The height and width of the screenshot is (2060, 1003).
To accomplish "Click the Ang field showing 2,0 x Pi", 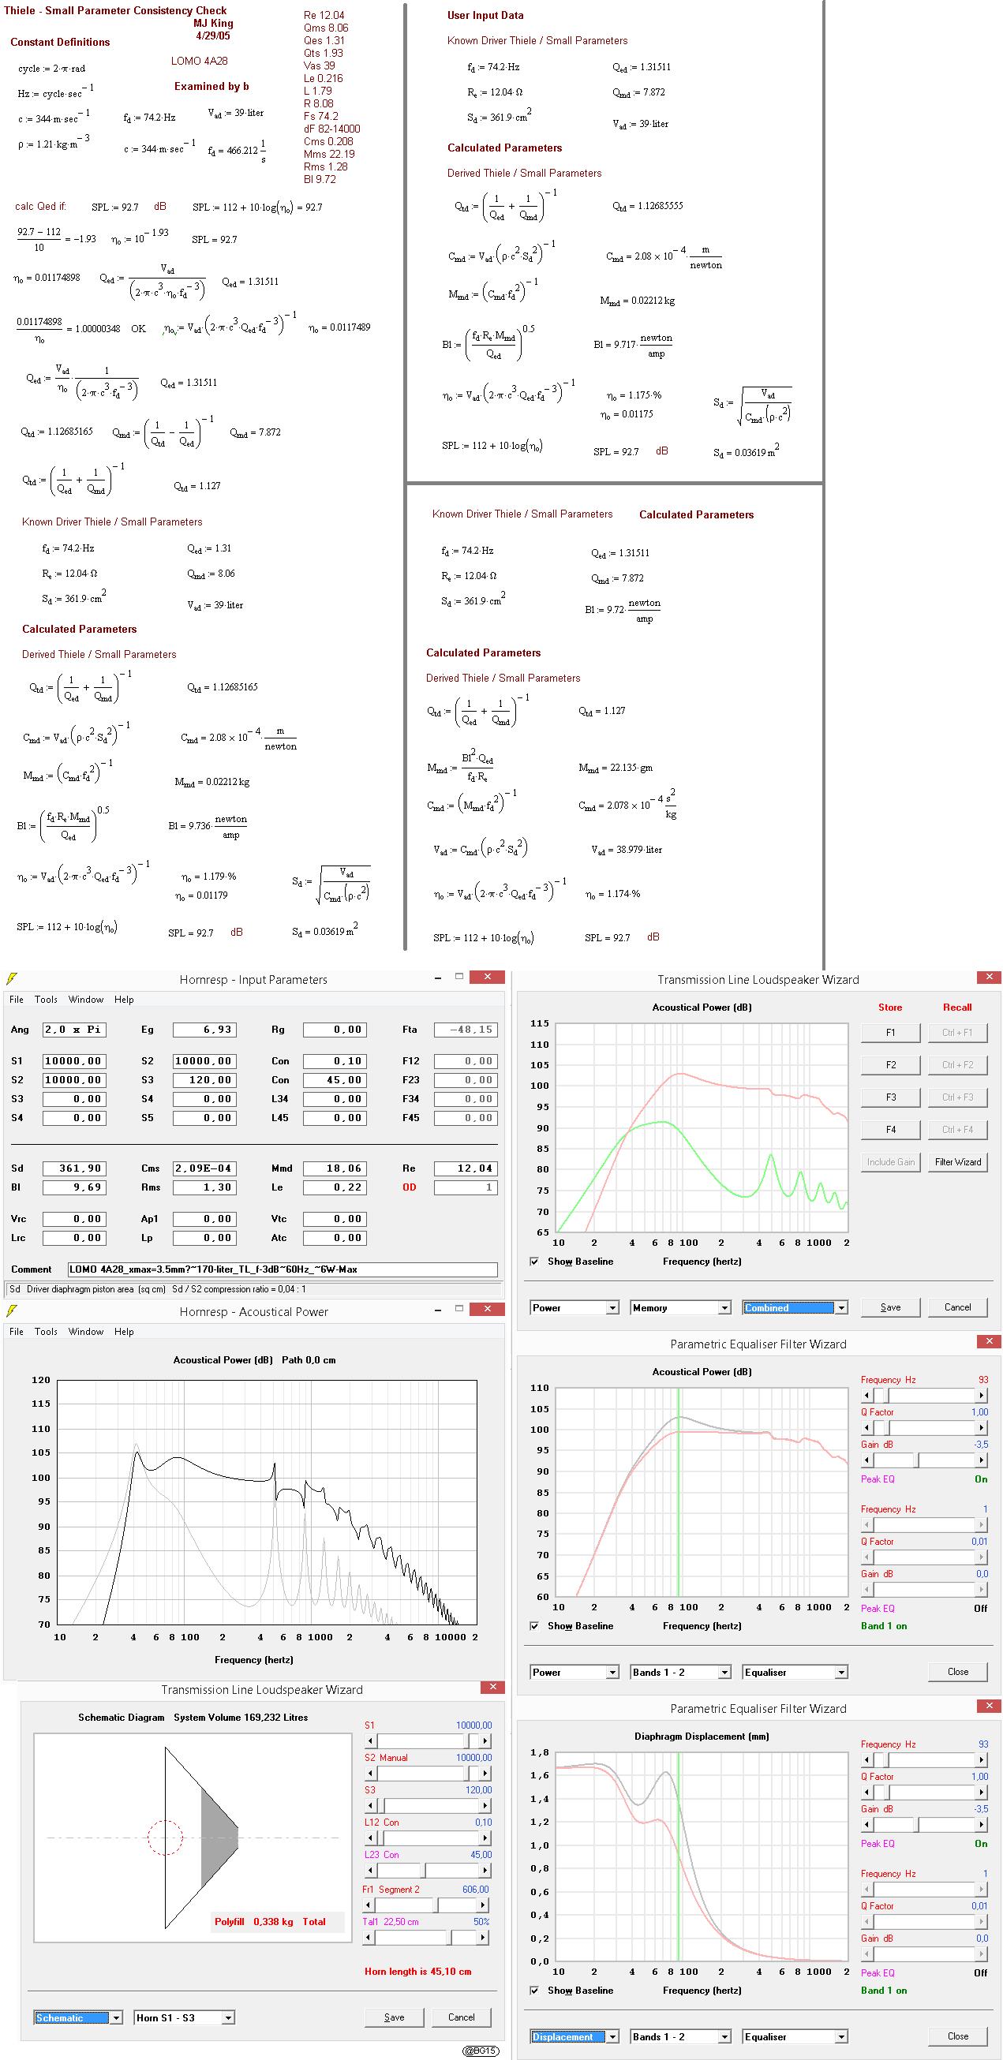I will click(x=73, y=1030).
